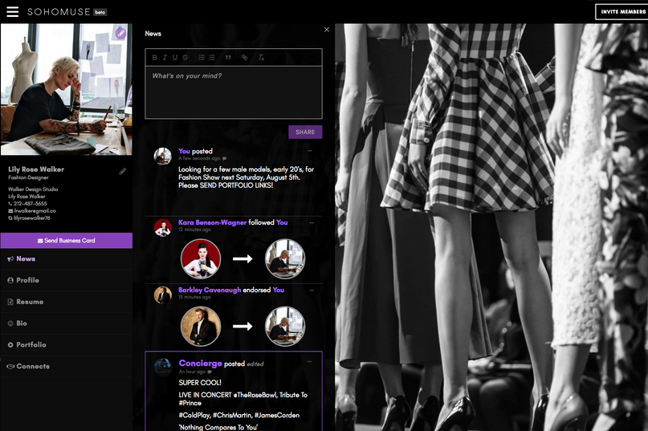Open the hamburger menu beside SOHOMUSE
648x431 pixels.
(x=12, y=11)
